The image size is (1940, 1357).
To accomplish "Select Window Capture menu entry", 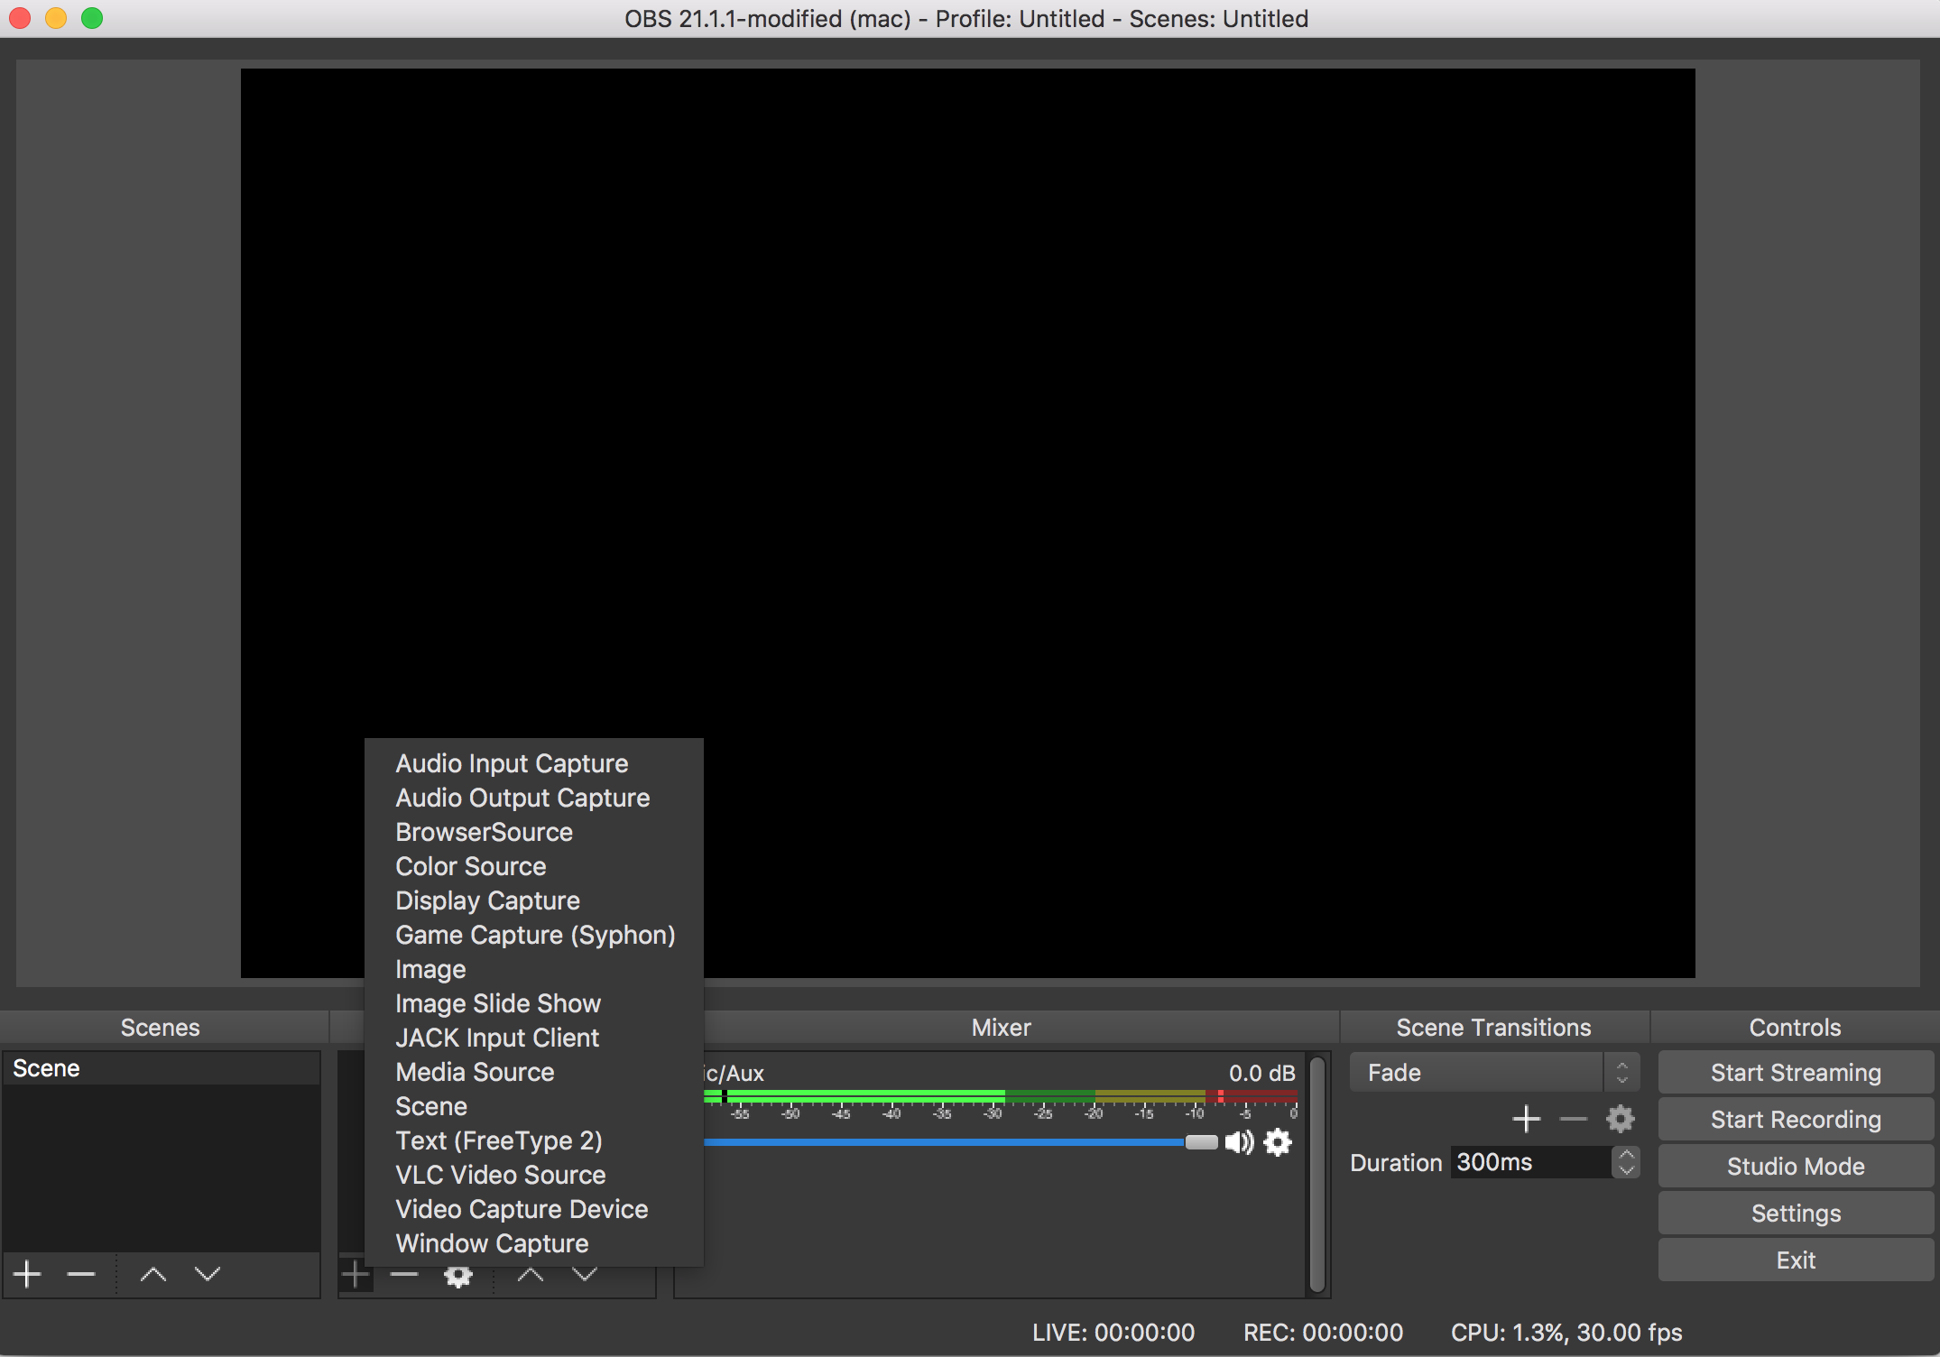I will pyautogui.click(x=492, y=1243).
